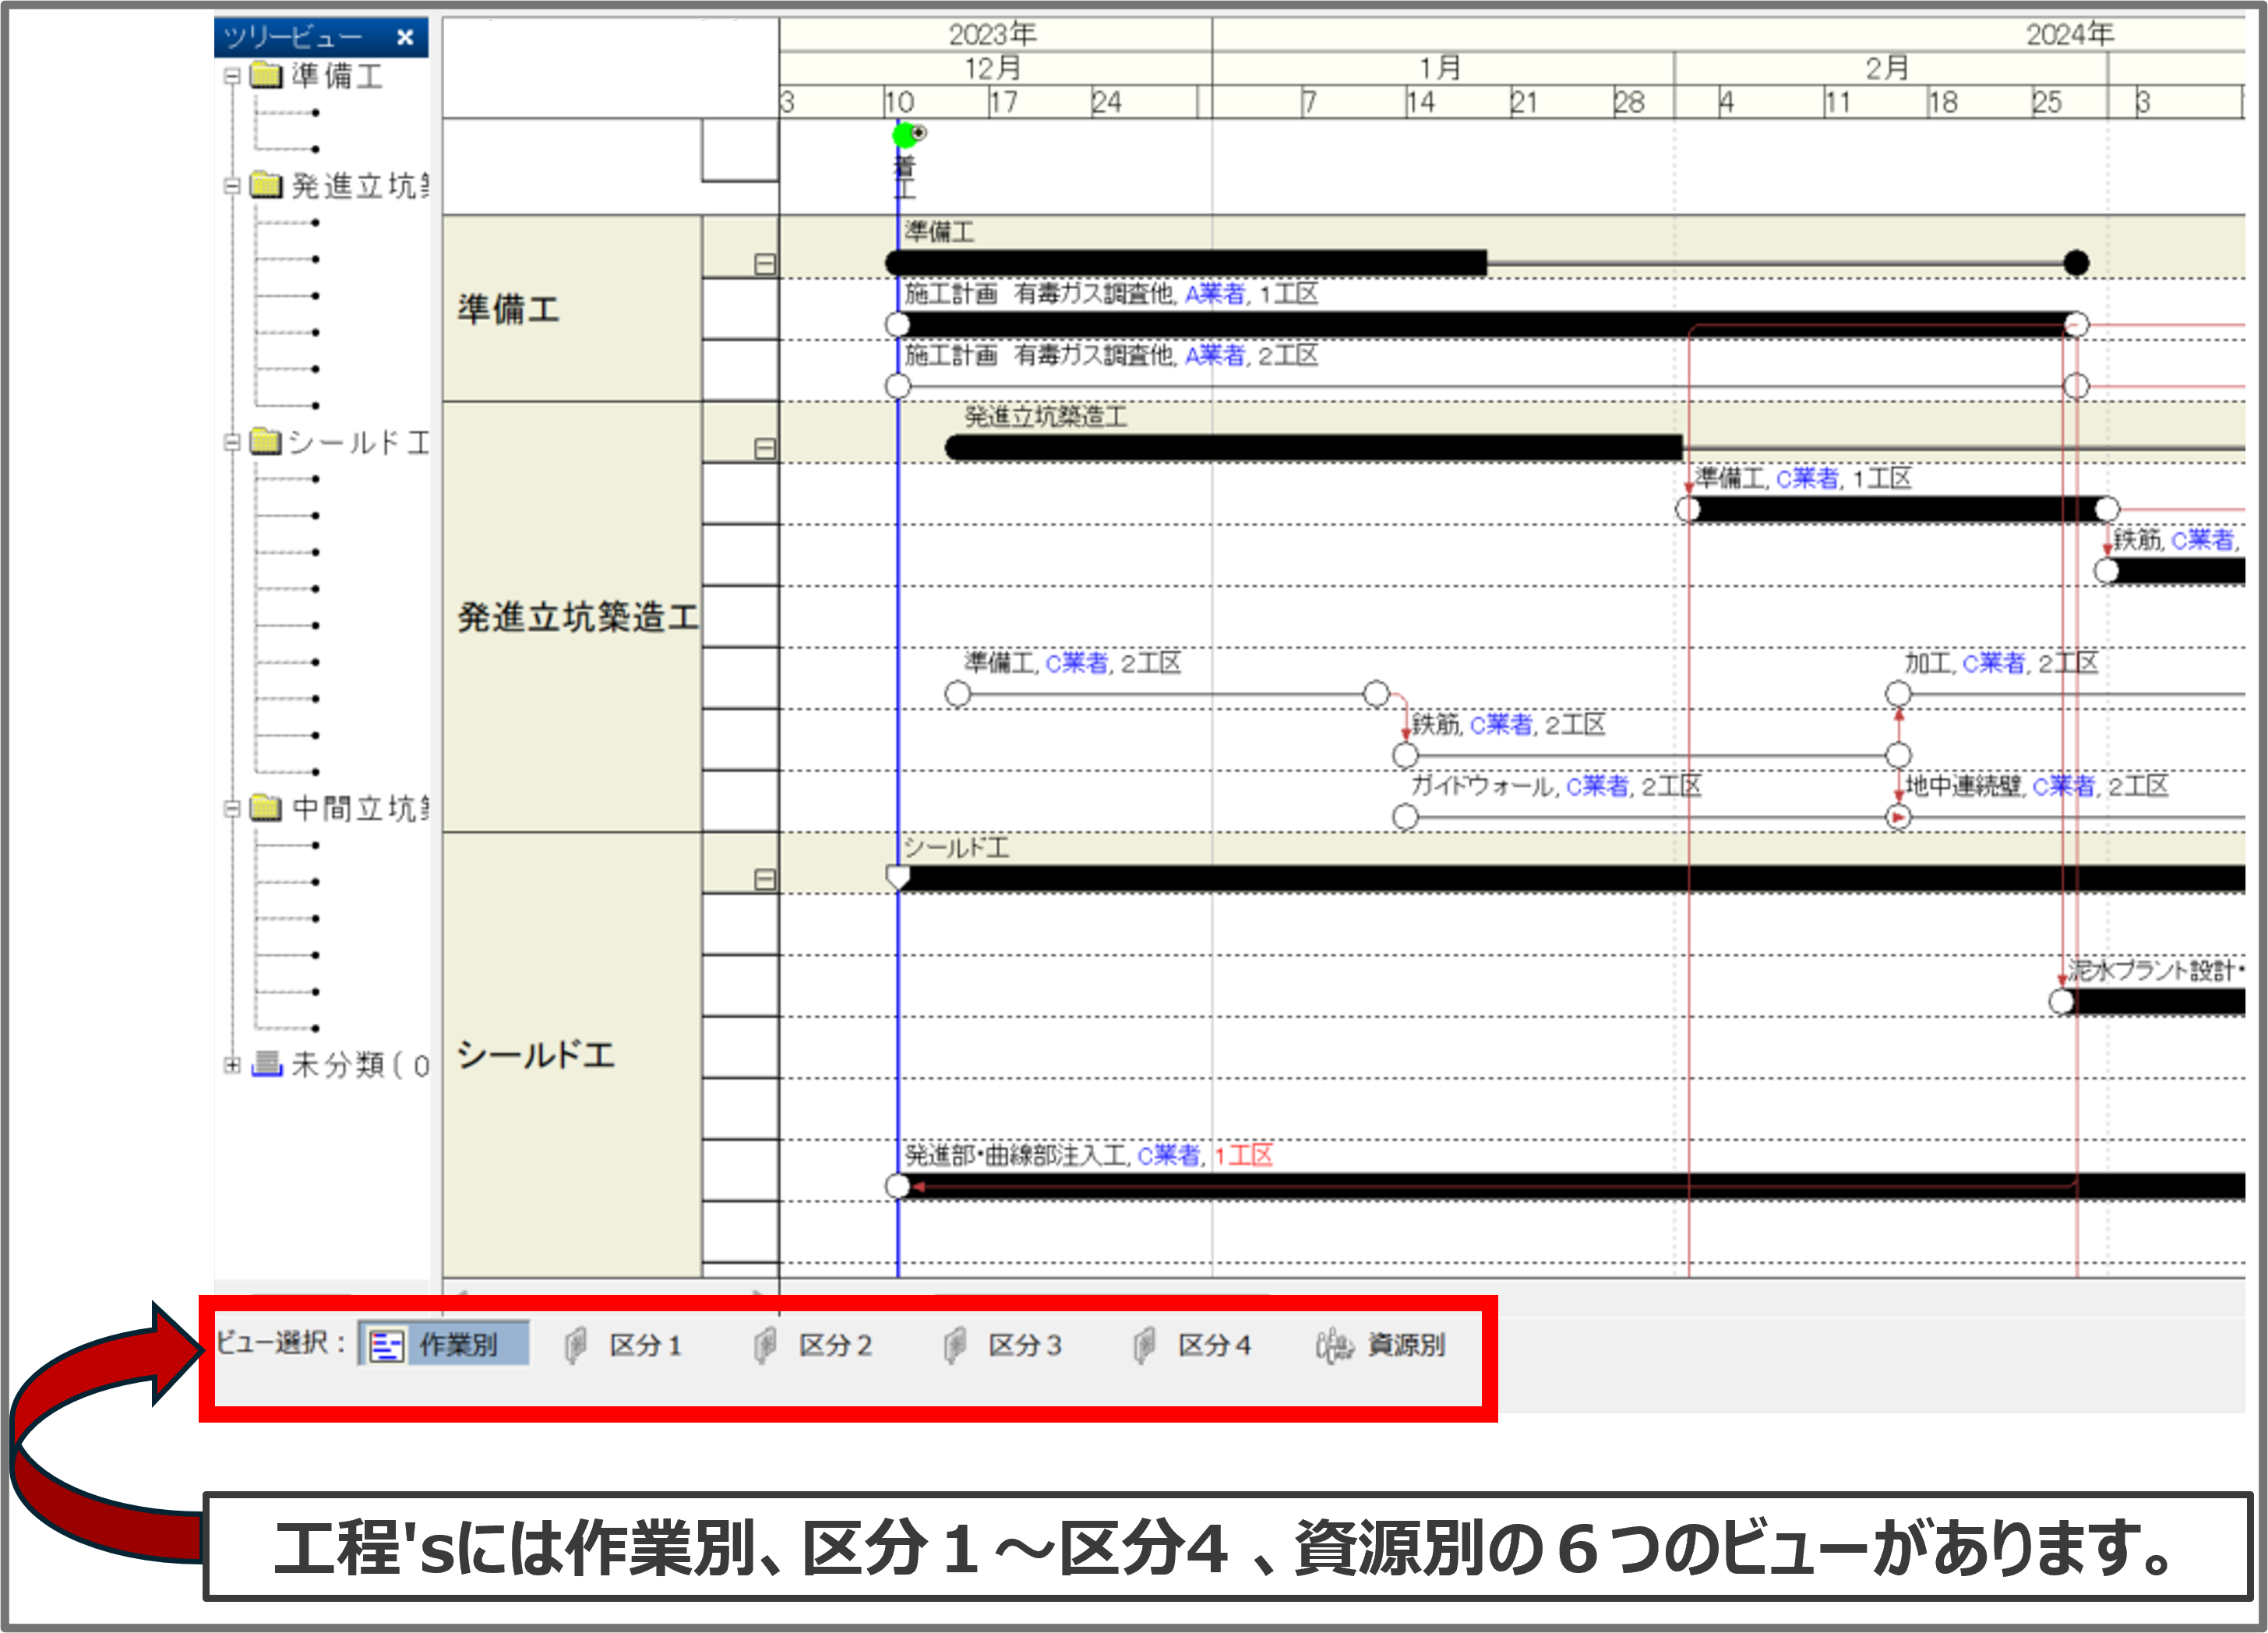Collapse 発進立坑築造工 group in chart rows
Viewport: 2268px width, 1633px height.
click(x=765, y=449)
